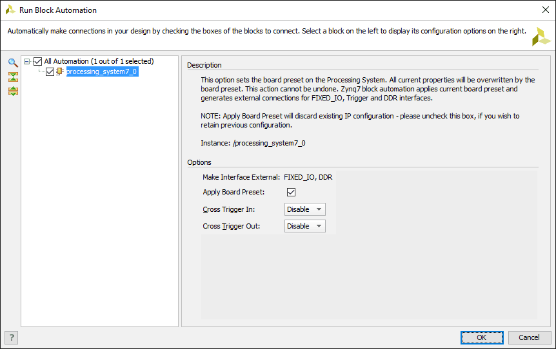The width and height of the screenshot is (556, 349).
Task: Click the Cancel button
Action: pyautogui.click(x=529, y=337)
